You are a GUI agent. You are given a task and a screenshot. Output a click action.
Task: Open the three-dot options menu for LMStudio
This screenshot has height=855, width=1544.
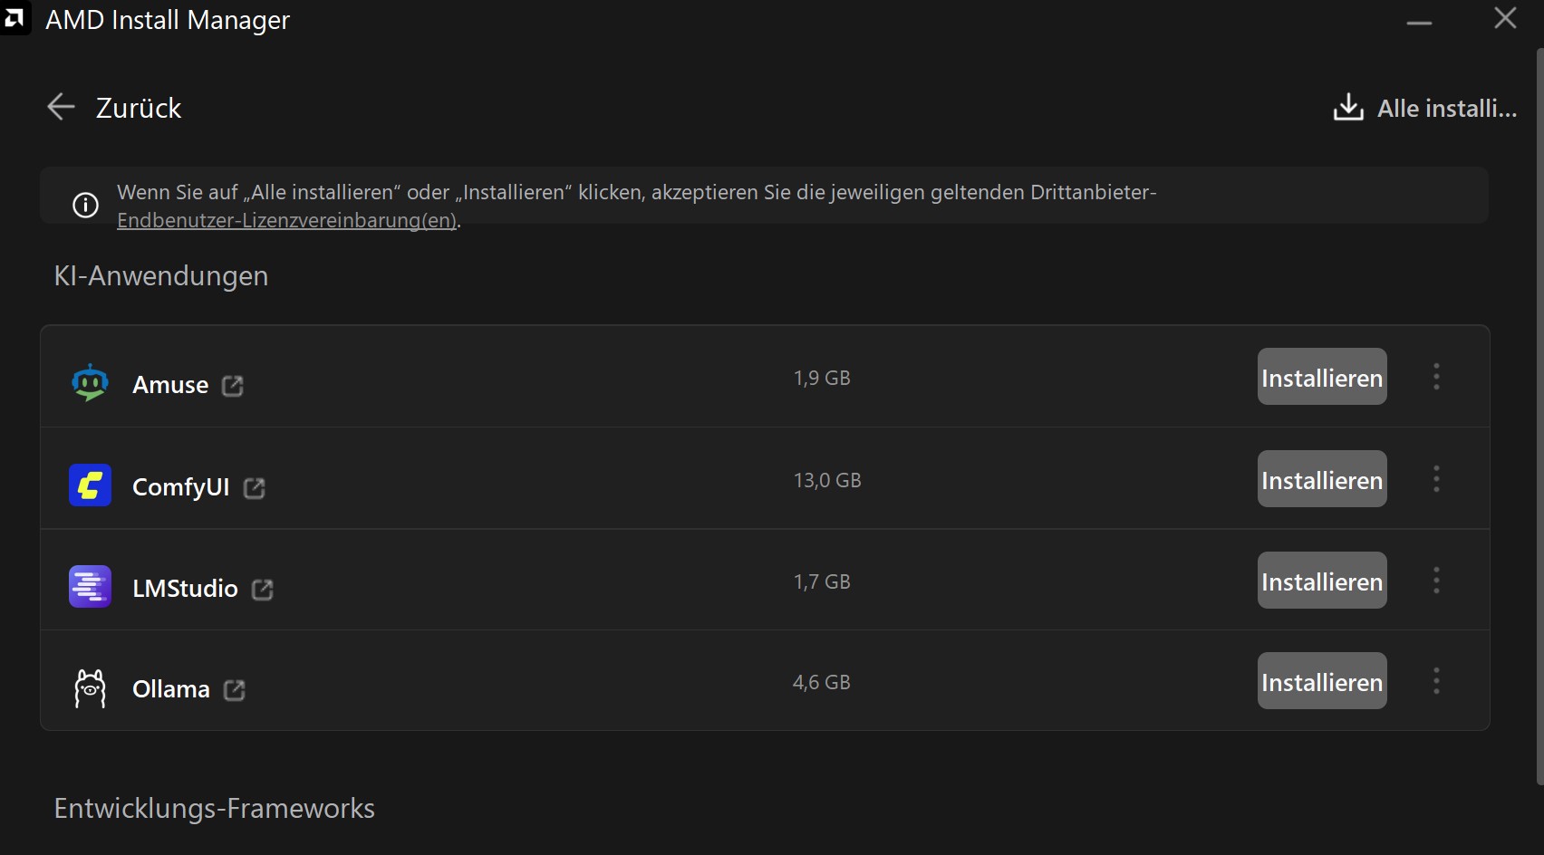click(1436, 581)
